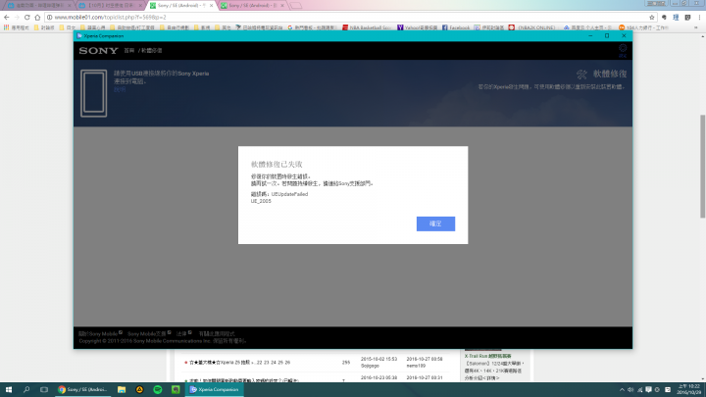This screenshot has width=706, height=397.
Task: Open the Chrome home page button
Action: tap(37, 17)
